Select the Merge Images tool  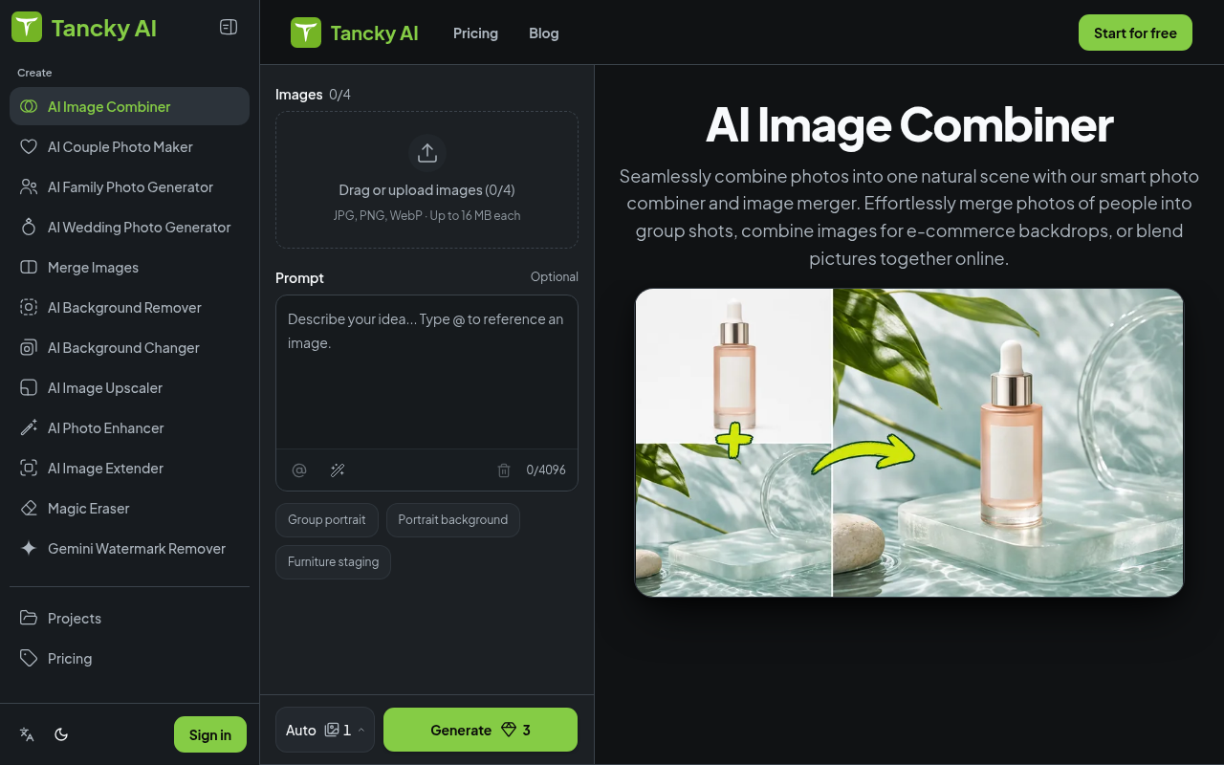(x=129, y=267)
